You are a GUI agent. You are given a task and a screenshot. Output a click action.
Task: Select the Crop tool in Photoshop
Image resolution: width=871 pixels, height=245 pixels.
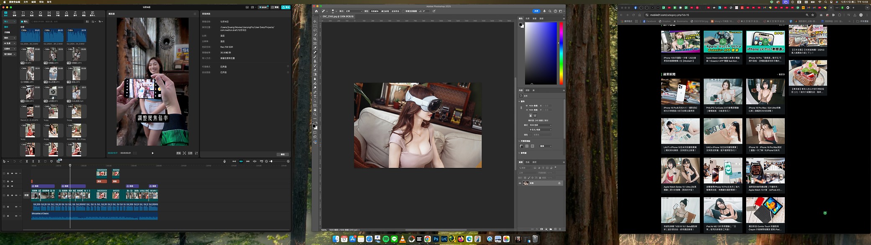coord(315,39)
